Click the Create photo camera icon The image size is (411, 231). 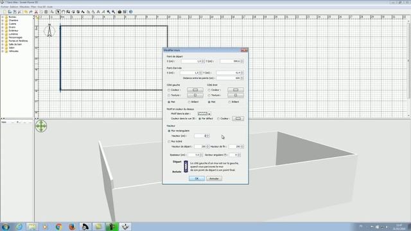[x=119, y=12]
